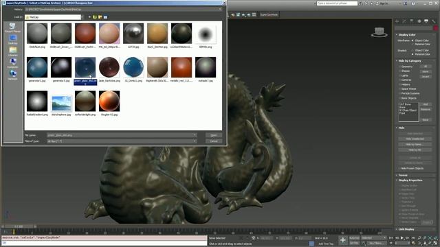Select Shaded Material Color radio

412,54
